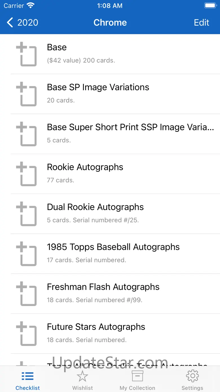Select the Checklist tab
Viewport: 220px width, 392px height.
pyautogui.click(x=28, y=380)
